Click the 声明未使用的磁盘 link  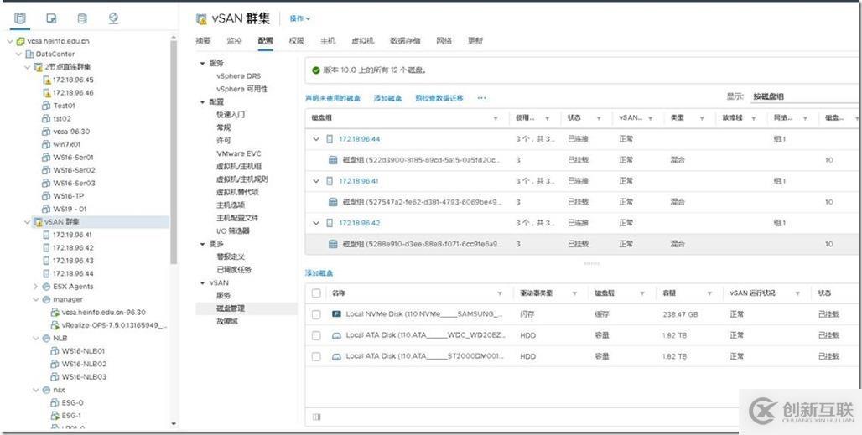tap(333, 98)
